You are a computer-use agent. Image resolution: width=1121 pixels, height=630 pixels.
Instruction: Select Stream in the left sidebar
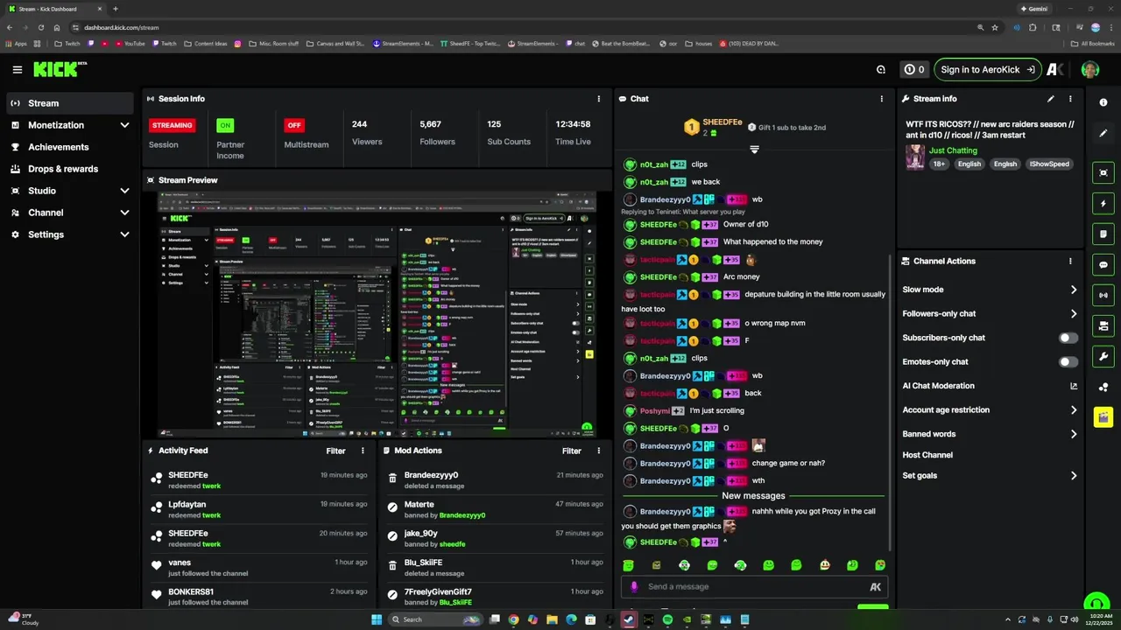pos(70,103)
